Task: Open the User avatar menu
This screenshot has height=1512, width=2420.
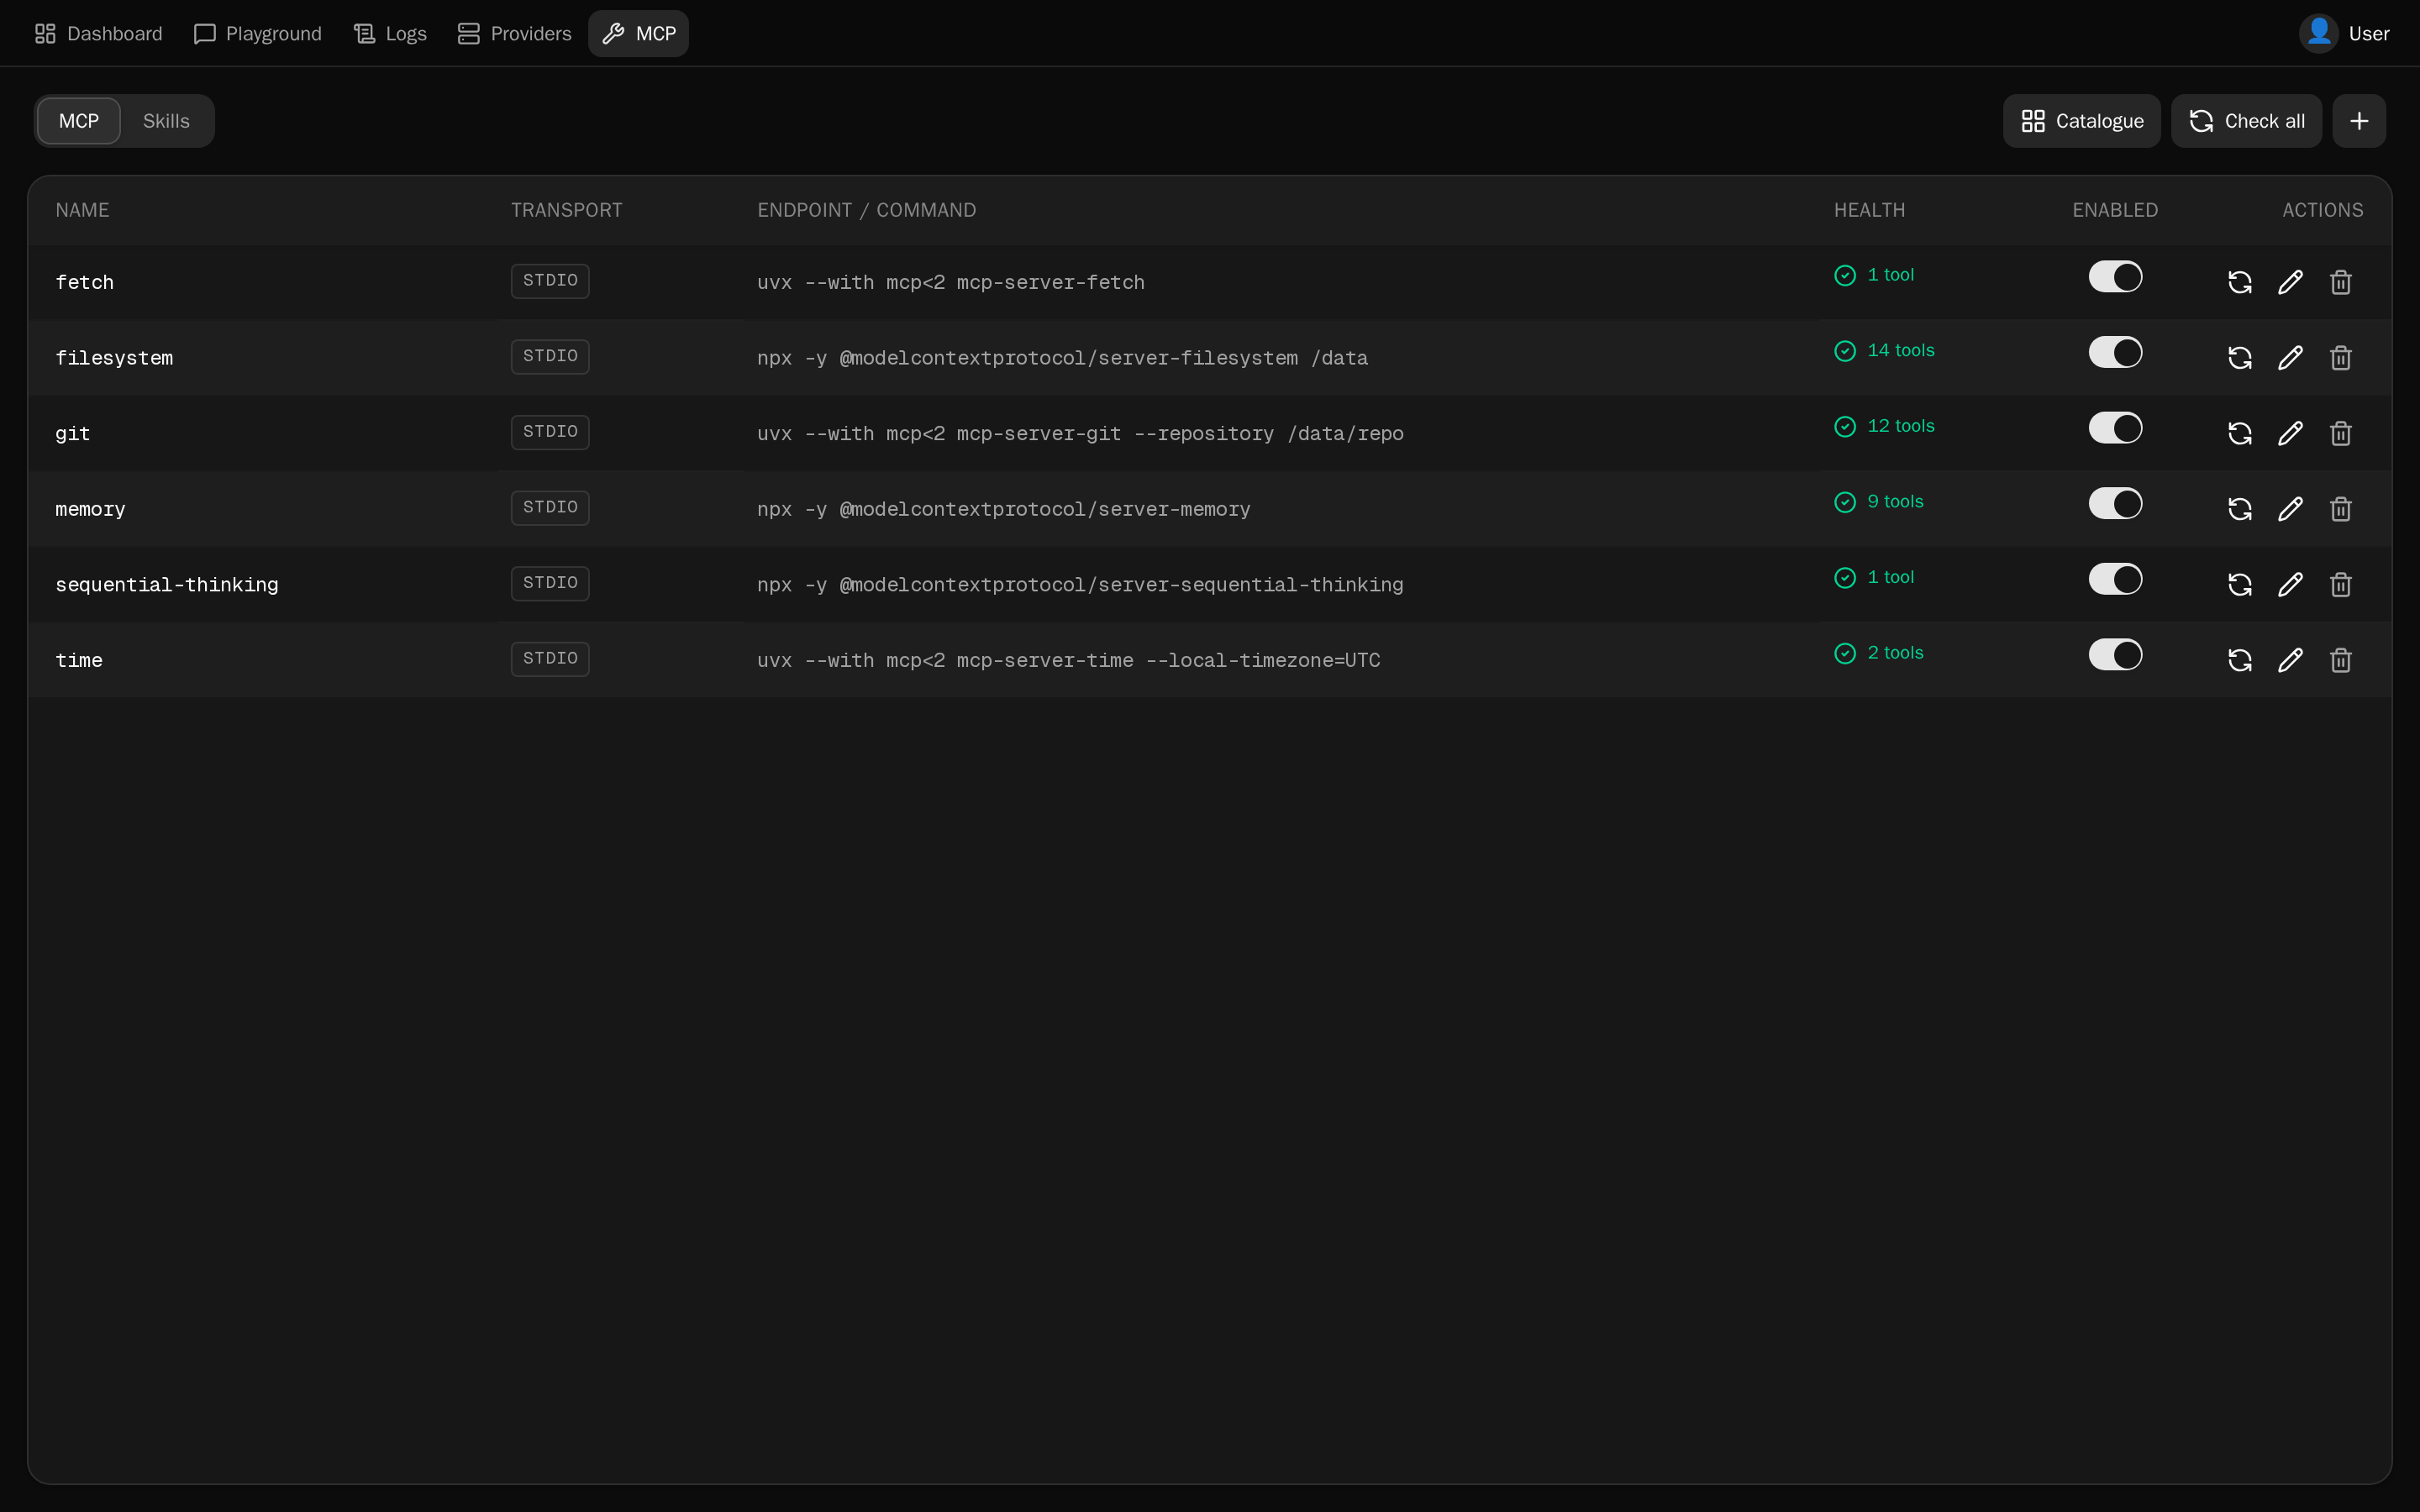Action: tap(2343, 33)
